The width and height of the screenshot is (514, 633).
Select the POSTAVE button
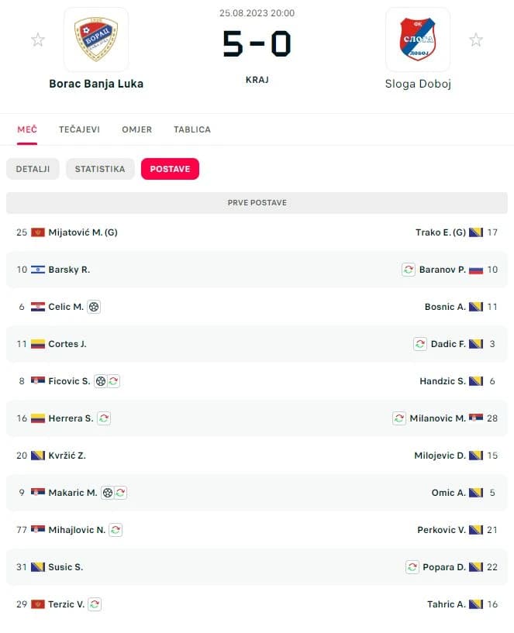point(170,169)
